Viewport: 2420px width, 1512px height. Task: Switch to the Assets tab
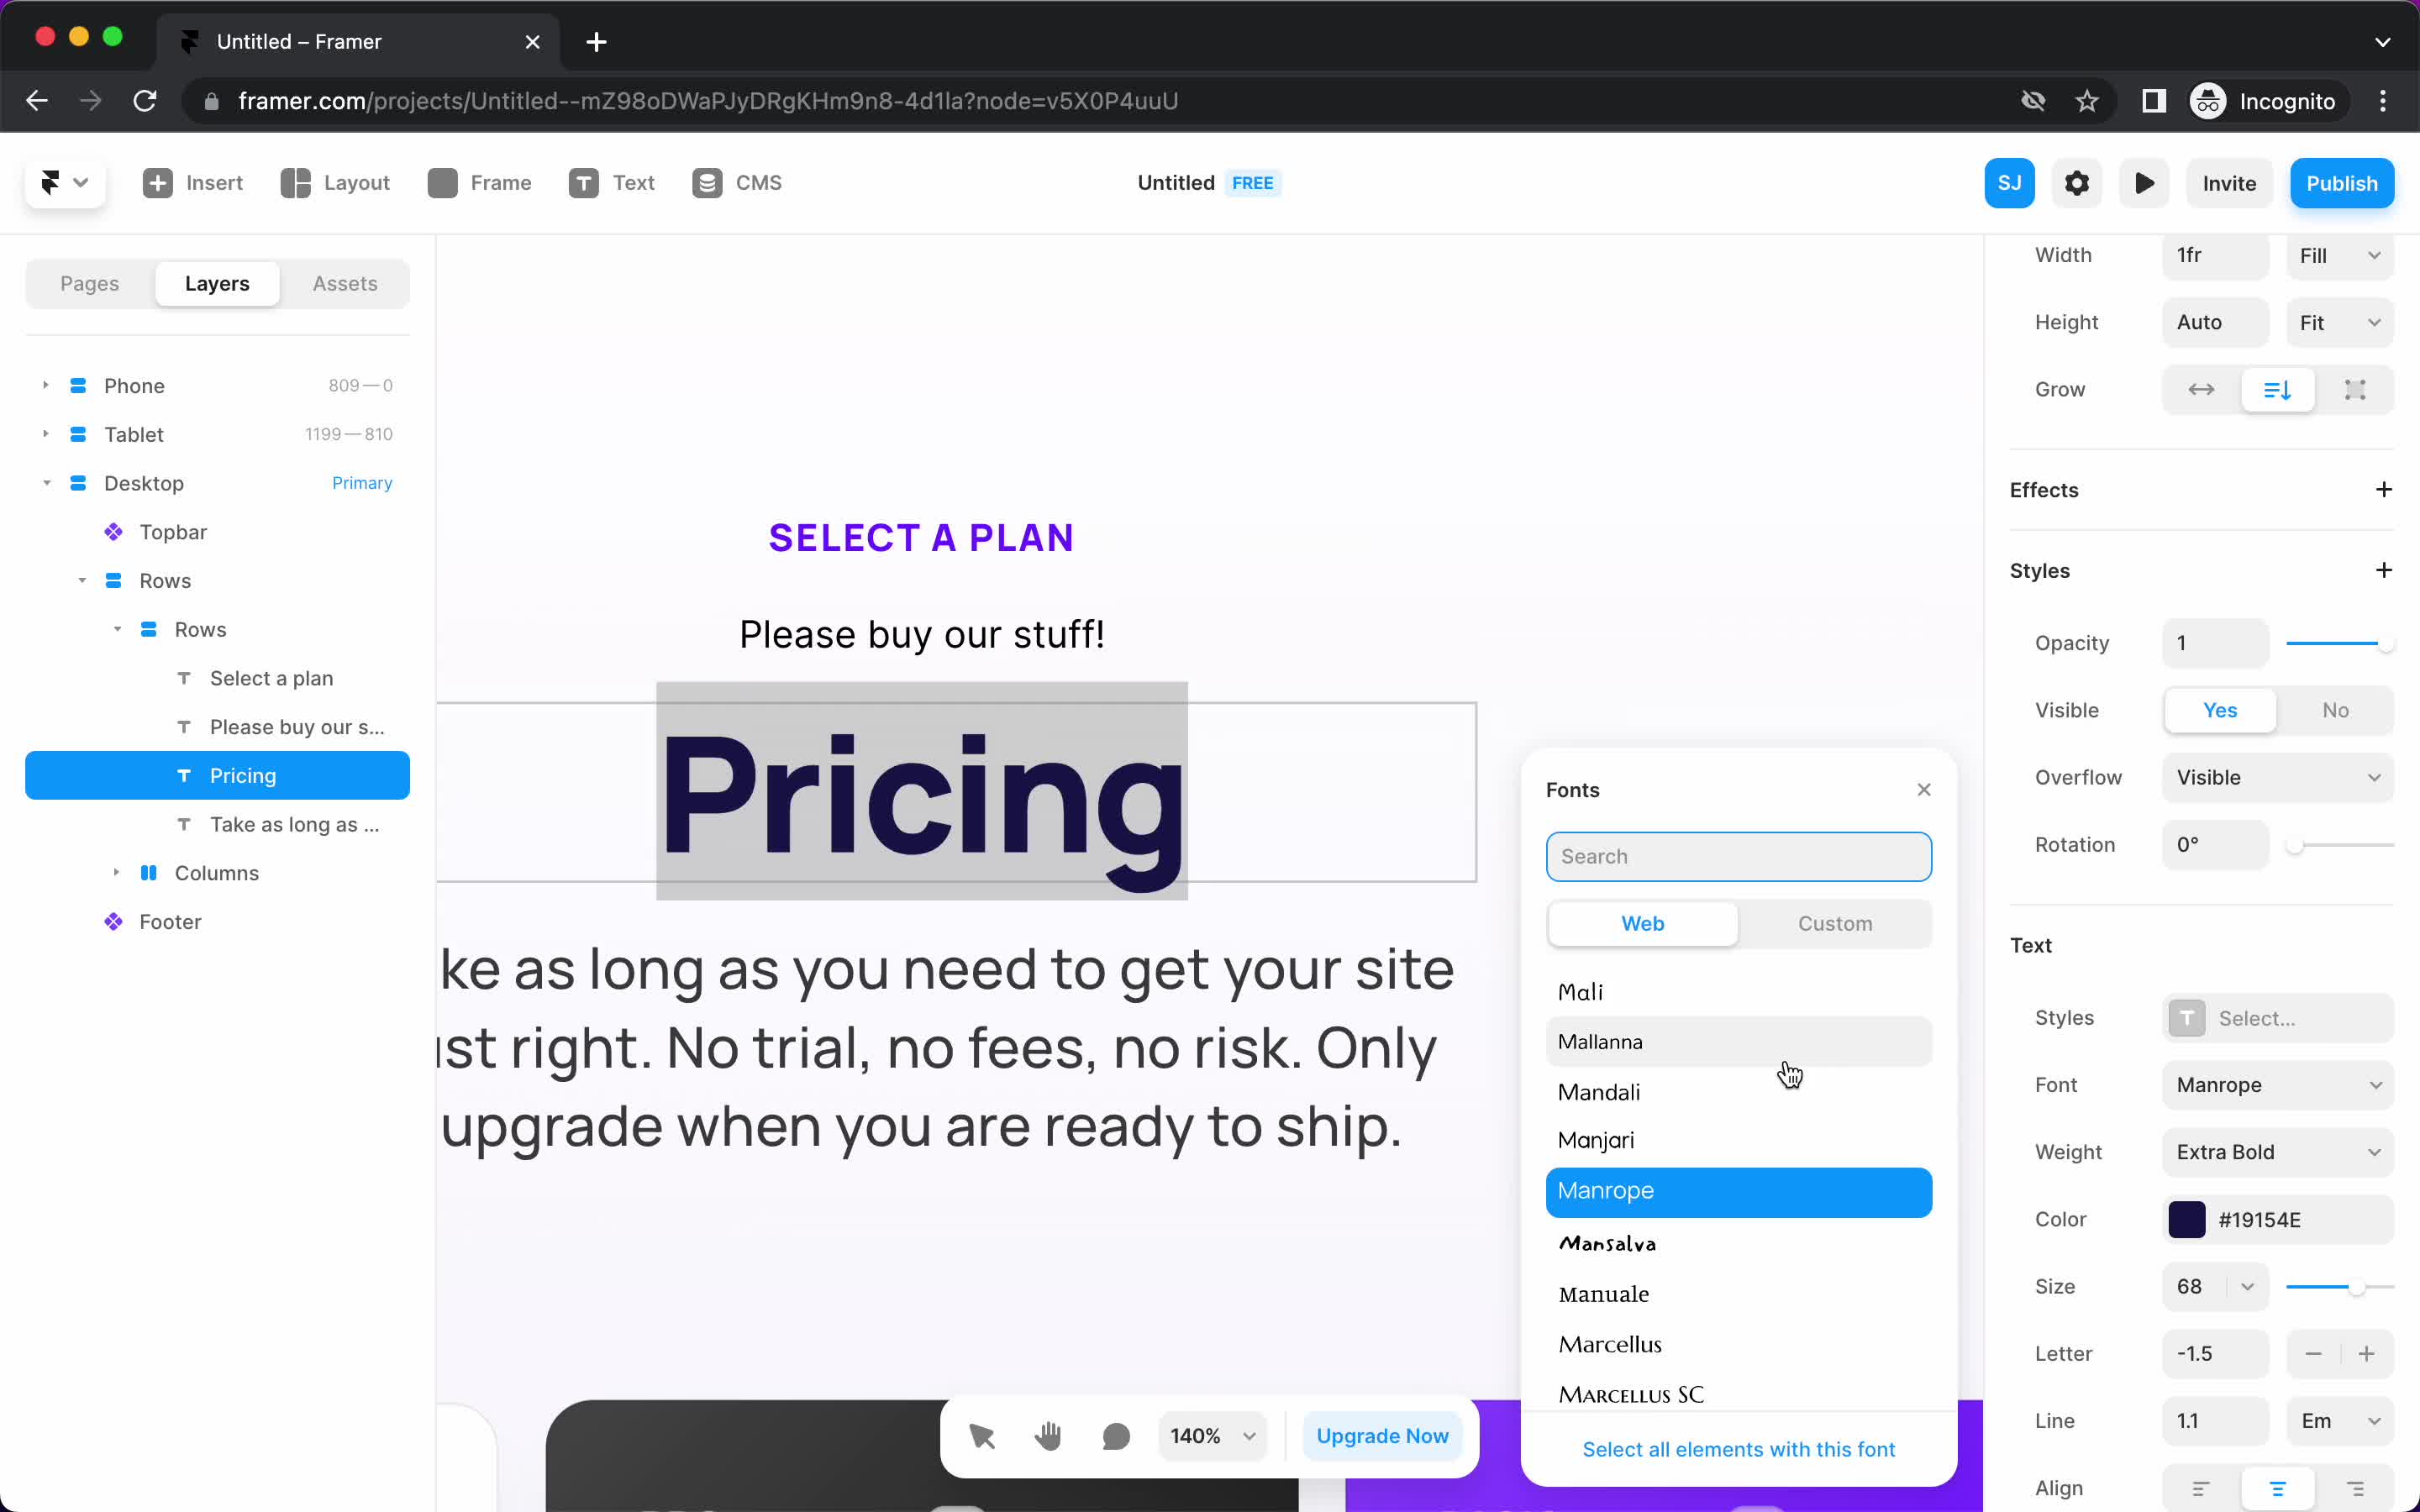coord(343,282)
